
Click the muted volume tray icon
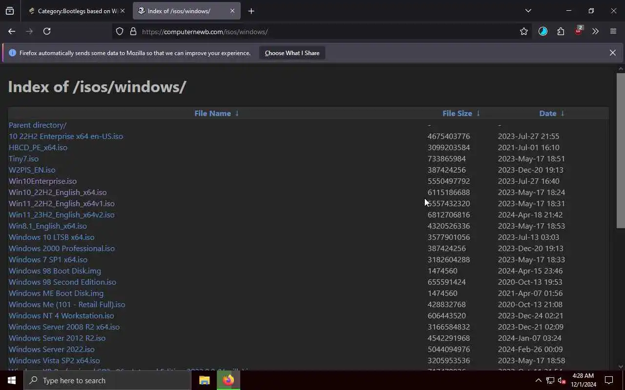562,380
